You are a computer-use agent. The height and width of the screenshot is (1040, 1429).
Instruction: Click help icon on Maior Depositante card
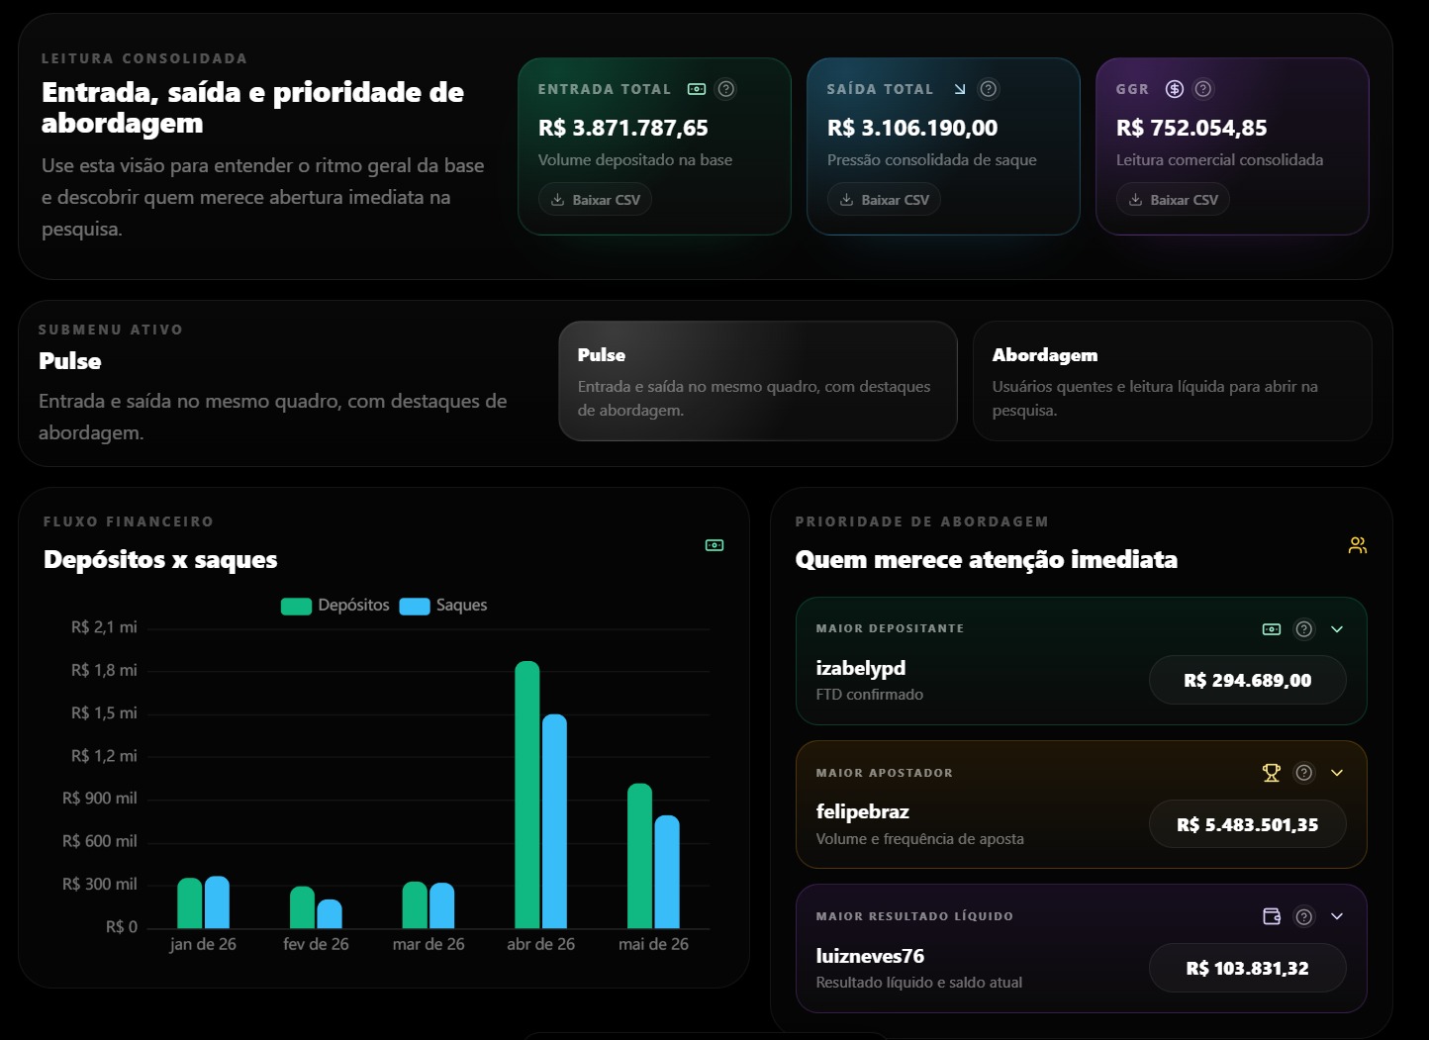point(1304,629)
